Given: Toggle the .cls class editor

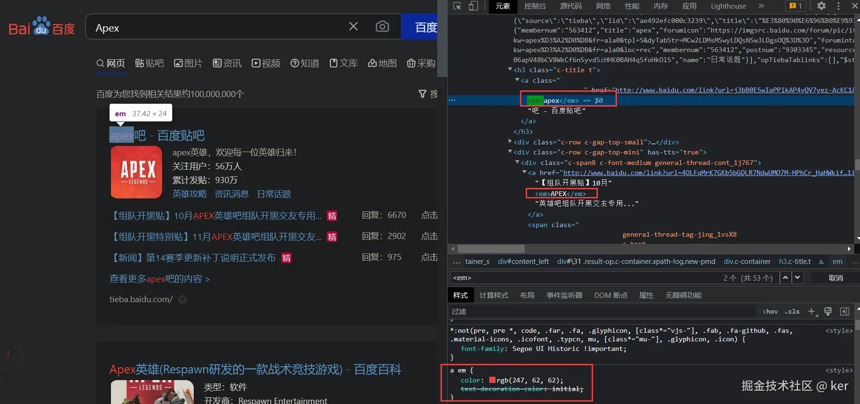Looking at the screenshot, I should click(792, 311).
